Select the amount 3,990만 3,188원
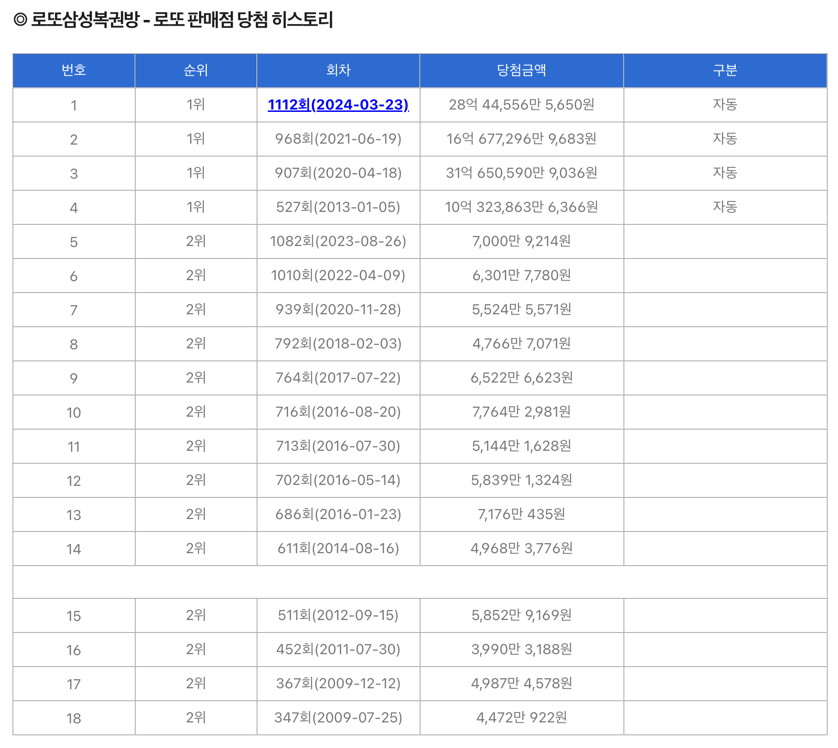This screenshot has width=838, height=748. [521, 649]
